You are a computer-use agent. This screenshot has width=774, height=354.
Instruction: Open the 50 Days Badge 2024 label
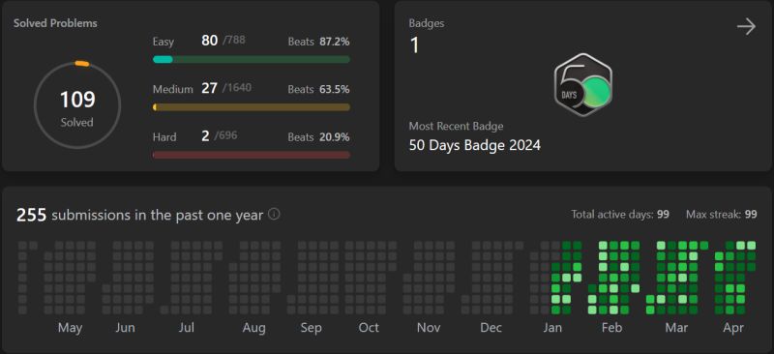pos(475,145)
